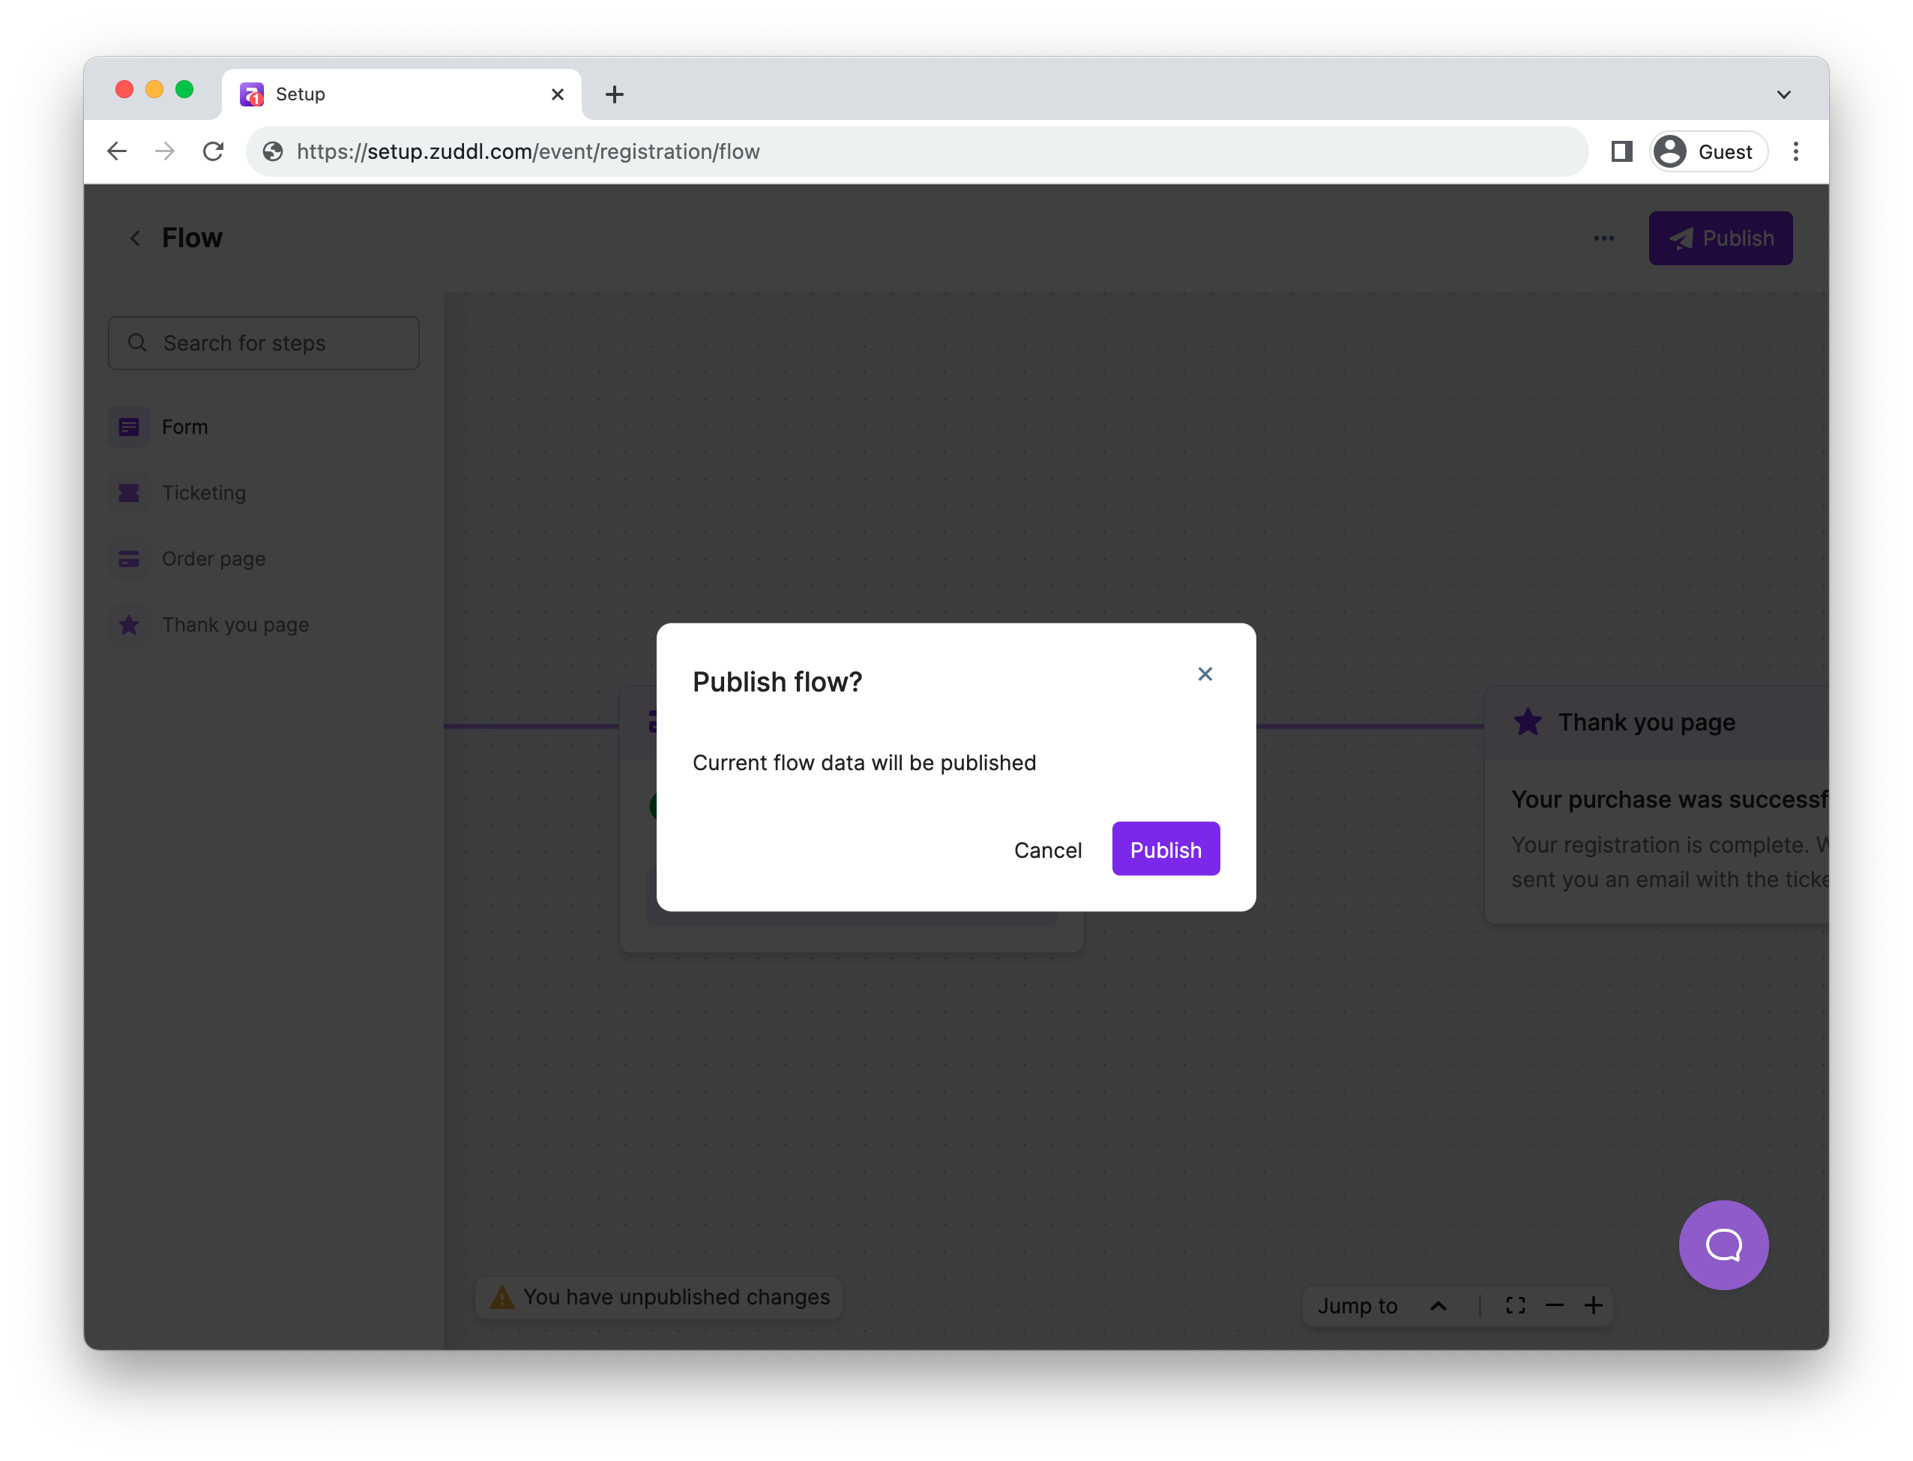Screen dimensions: 1913x1461
Task: Open a new browser tab
Action: click(614, 95)
